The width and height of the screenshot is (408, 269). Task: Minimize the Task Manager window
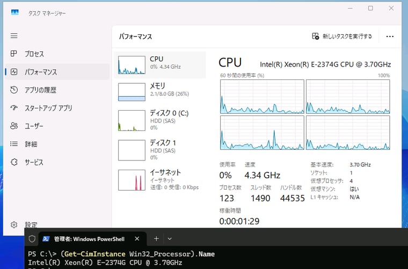(x=350, y=9)
